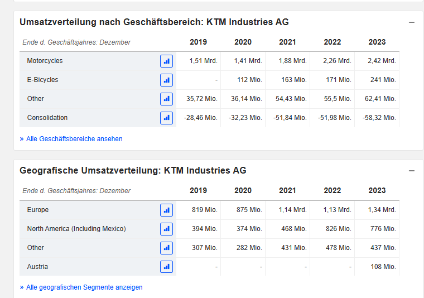Open chart icon for Motorcycles row
Viewport: 424px width, 298px height.
(x=166, y=61)
